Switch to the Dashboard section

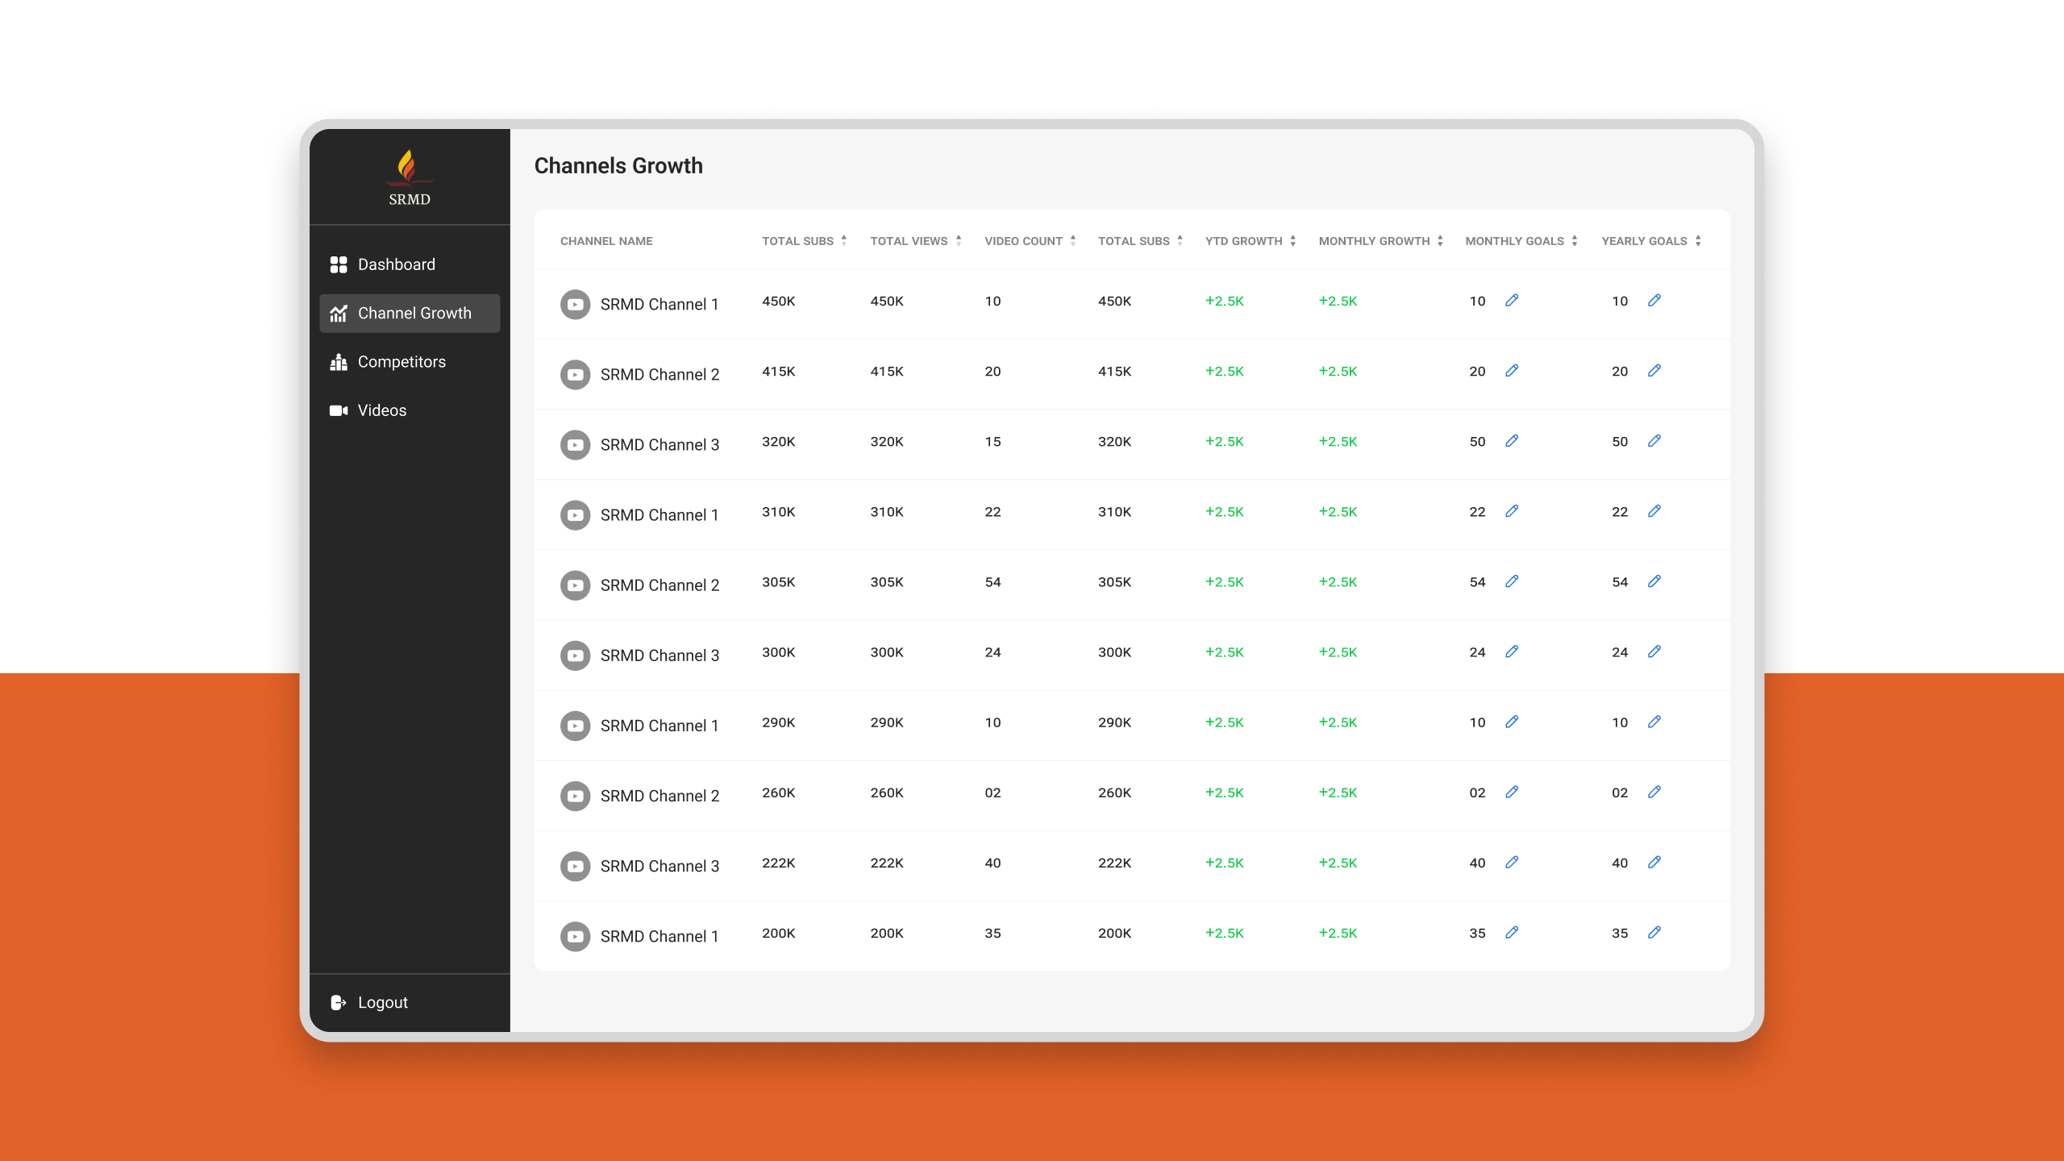[x=396, y=264]
